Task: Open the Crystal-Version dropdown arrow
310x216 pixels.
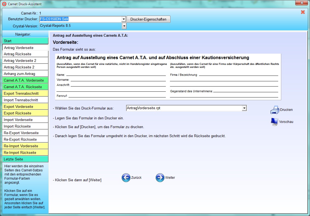Action: coord(124,26)
